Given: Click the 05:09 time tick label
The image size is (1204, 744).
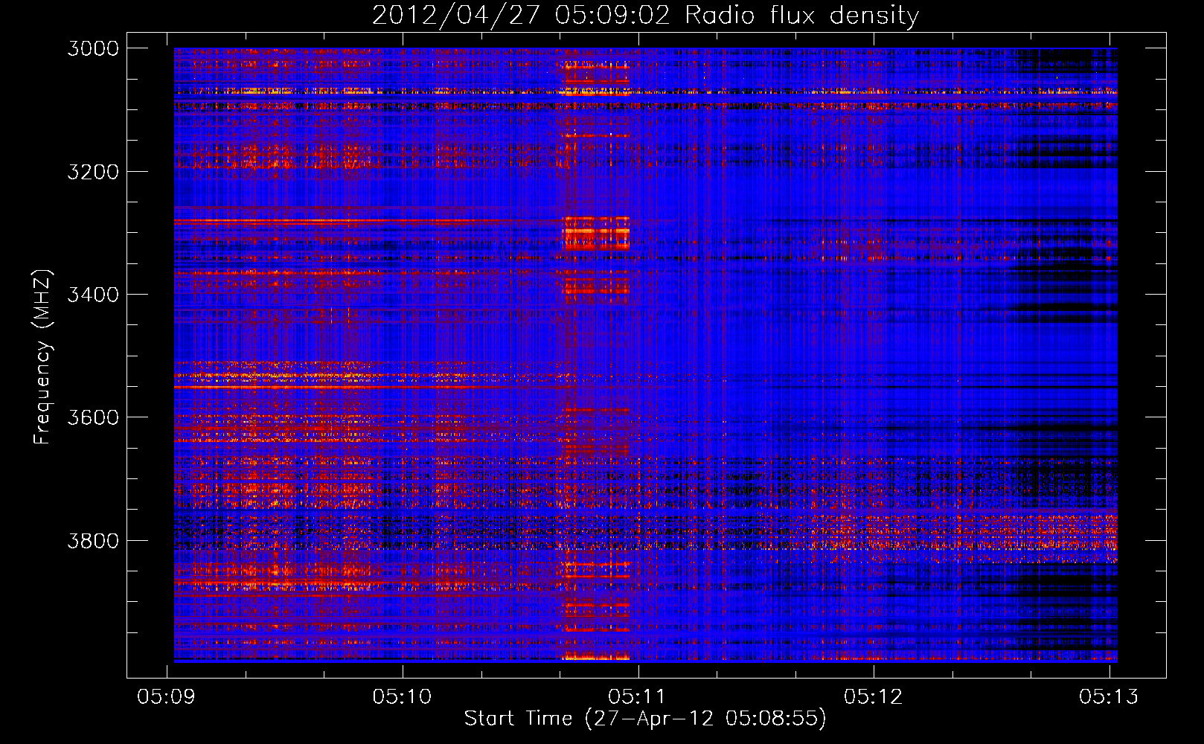Looking at the screenshot, I should pyautogui.click(x=167, y=696).
